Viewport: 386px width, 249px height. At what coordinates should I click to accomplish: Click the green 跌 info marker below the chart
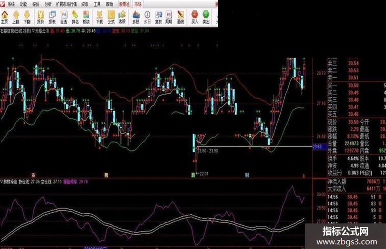point(193,175)
